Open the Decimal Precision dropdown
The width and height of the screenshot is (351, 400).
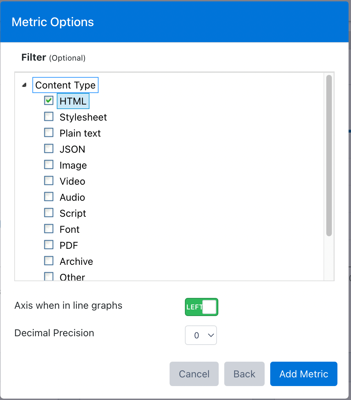click(x=201, y=335)
